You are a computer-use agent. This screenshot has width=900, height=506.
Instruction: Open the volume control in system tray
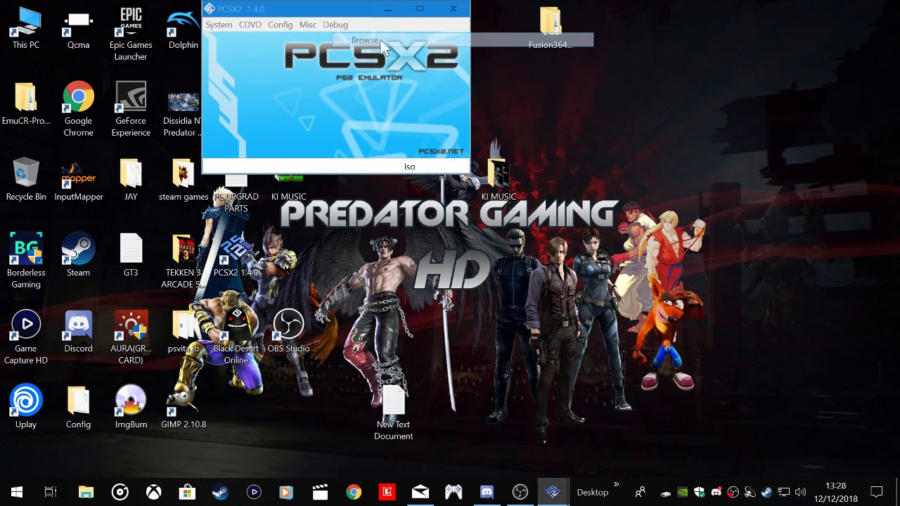point(800,492)
